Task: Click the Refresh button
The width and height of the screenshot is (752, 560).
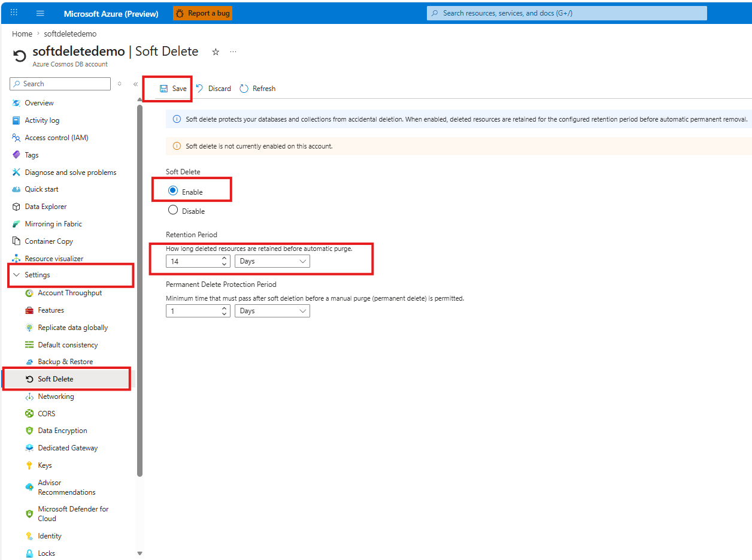Action: (x=257, y=89)
